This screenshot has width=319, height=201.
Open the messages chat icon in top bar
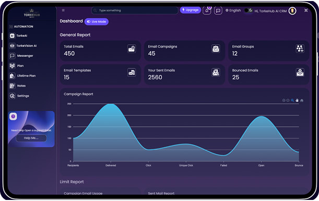pos(218,10)
